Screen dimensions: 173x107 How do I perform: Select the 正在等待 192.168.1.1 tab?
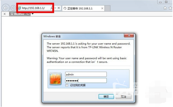tap(82, 8)
